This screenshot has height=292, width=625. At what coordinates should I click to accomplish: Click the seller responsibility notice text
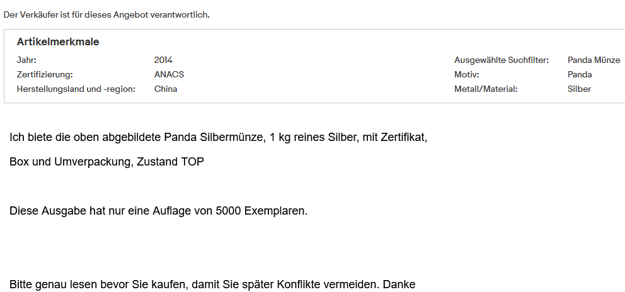tap(106, 15)
